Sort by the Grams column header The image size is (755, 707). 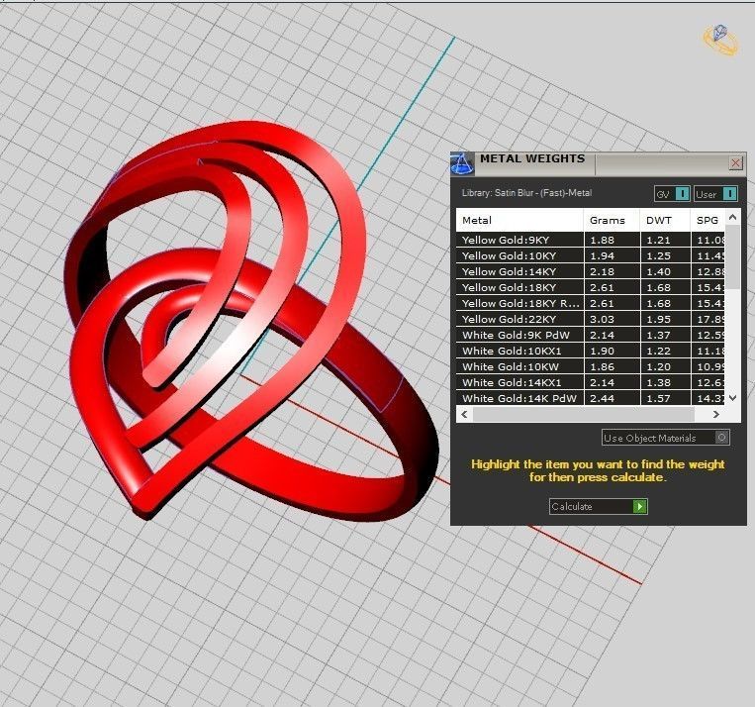612,220
